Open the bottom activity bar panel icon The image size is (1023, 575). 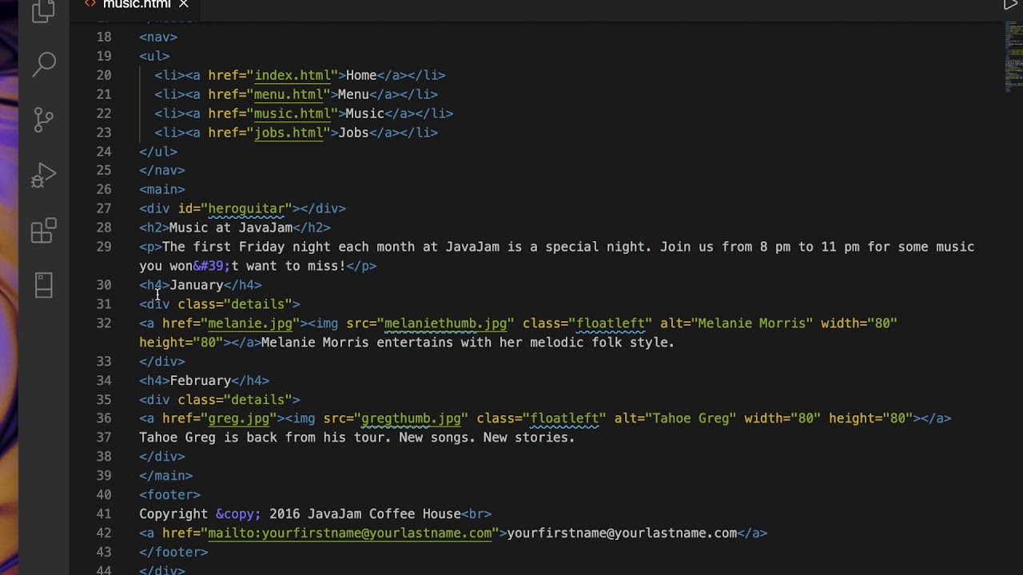[44, 285]
